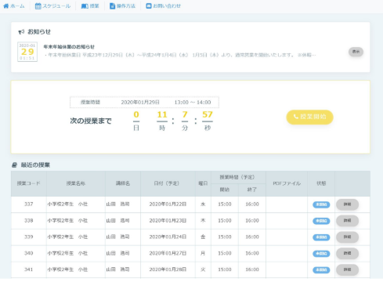Click the lesson date 2020年01月29日 above the countdown

coord(140,103)
